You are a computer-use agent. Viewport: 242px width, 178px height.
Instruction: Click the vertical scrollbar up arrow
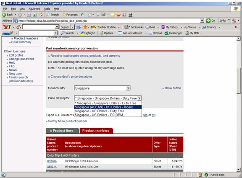click(239, 39)
